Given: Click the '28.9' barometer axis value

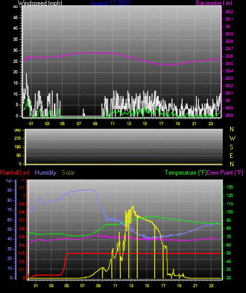Looking at the screenshot, I should (x=229, y=108).
